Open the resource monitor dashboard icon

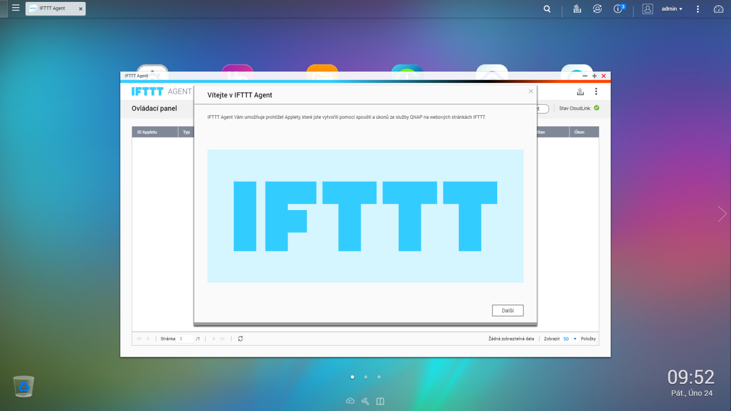tap(718, 9)
